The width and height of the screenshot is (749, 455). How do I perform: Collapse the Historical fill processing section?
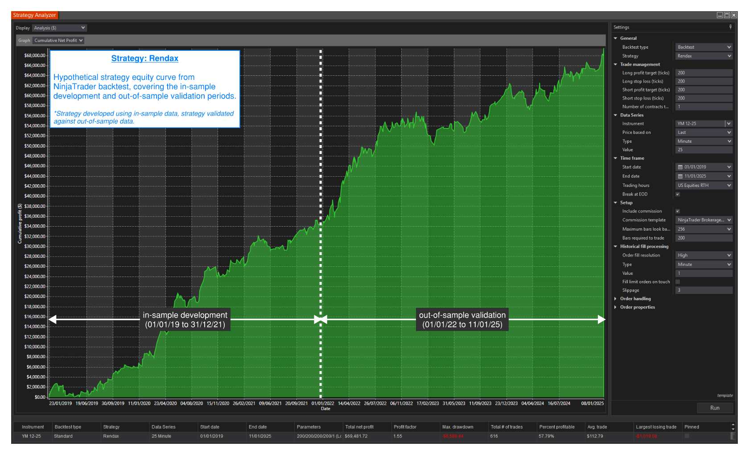pyautogui.click(x=616, y=247)
